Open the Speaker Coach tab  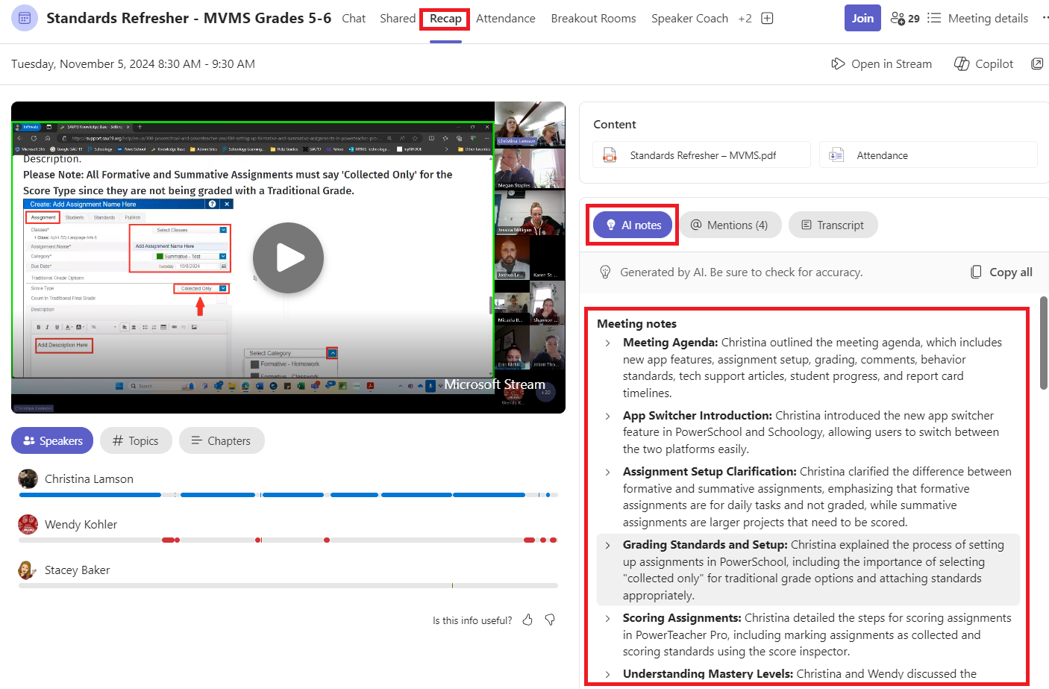click(x=689, y=19)
